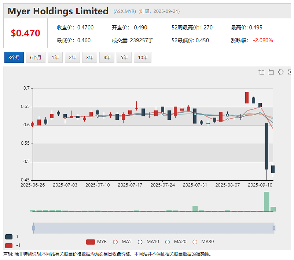This screenshot has height=260, width=294.
Task: Click x-axis label 2025-07-31
Action: pos(195,185)
